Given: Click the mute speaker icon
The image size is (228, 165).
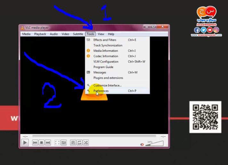Looking at the screenshot, I should tap(142, 145).
